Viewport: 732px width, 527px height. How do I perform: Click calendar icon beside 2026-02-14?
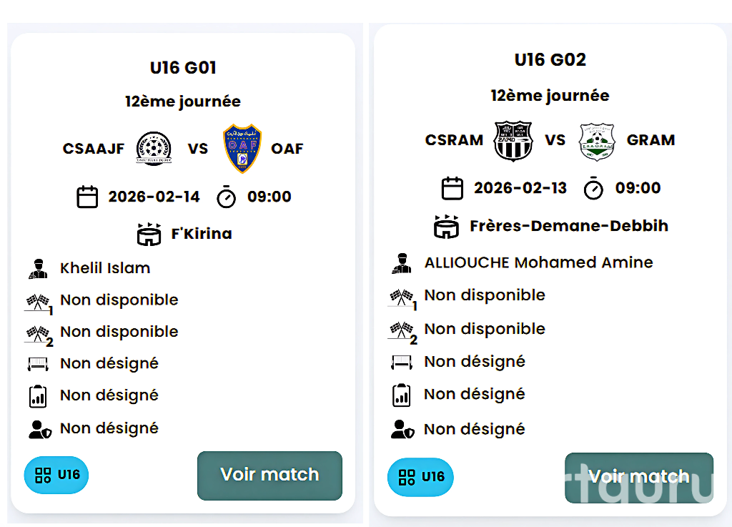[x=87, y=197]
